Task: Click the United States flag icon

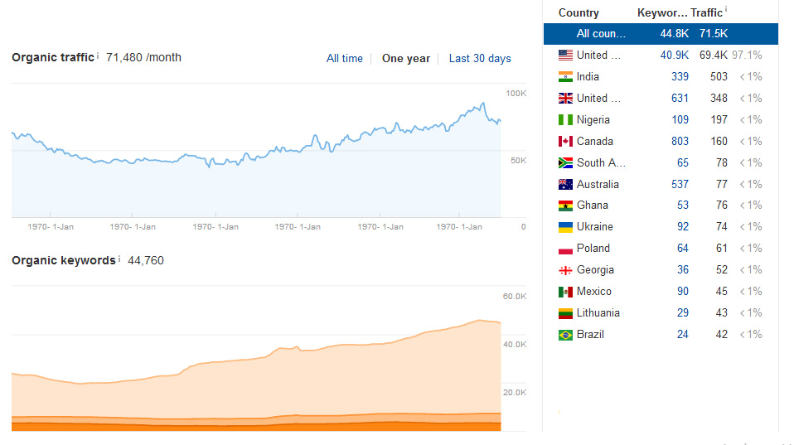Action: (x=565, y=56)
